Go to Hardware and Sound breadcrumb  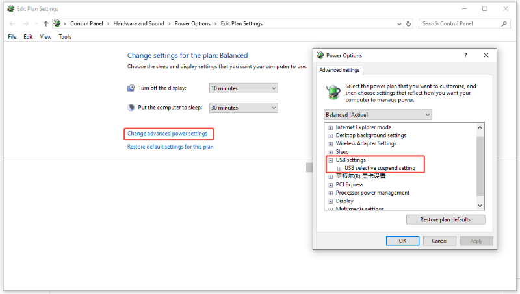click(138, 23)
